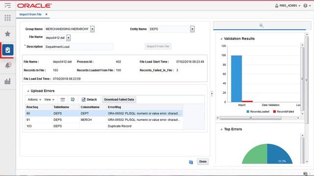
Task: Click the blue RecordsLoaded bar in chart
Action: point(236,79)
